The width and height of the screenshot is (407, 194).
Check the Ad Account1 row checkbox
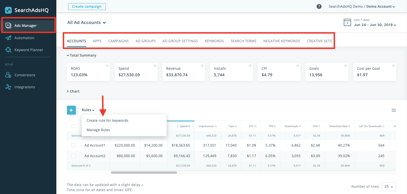point(73,145)
